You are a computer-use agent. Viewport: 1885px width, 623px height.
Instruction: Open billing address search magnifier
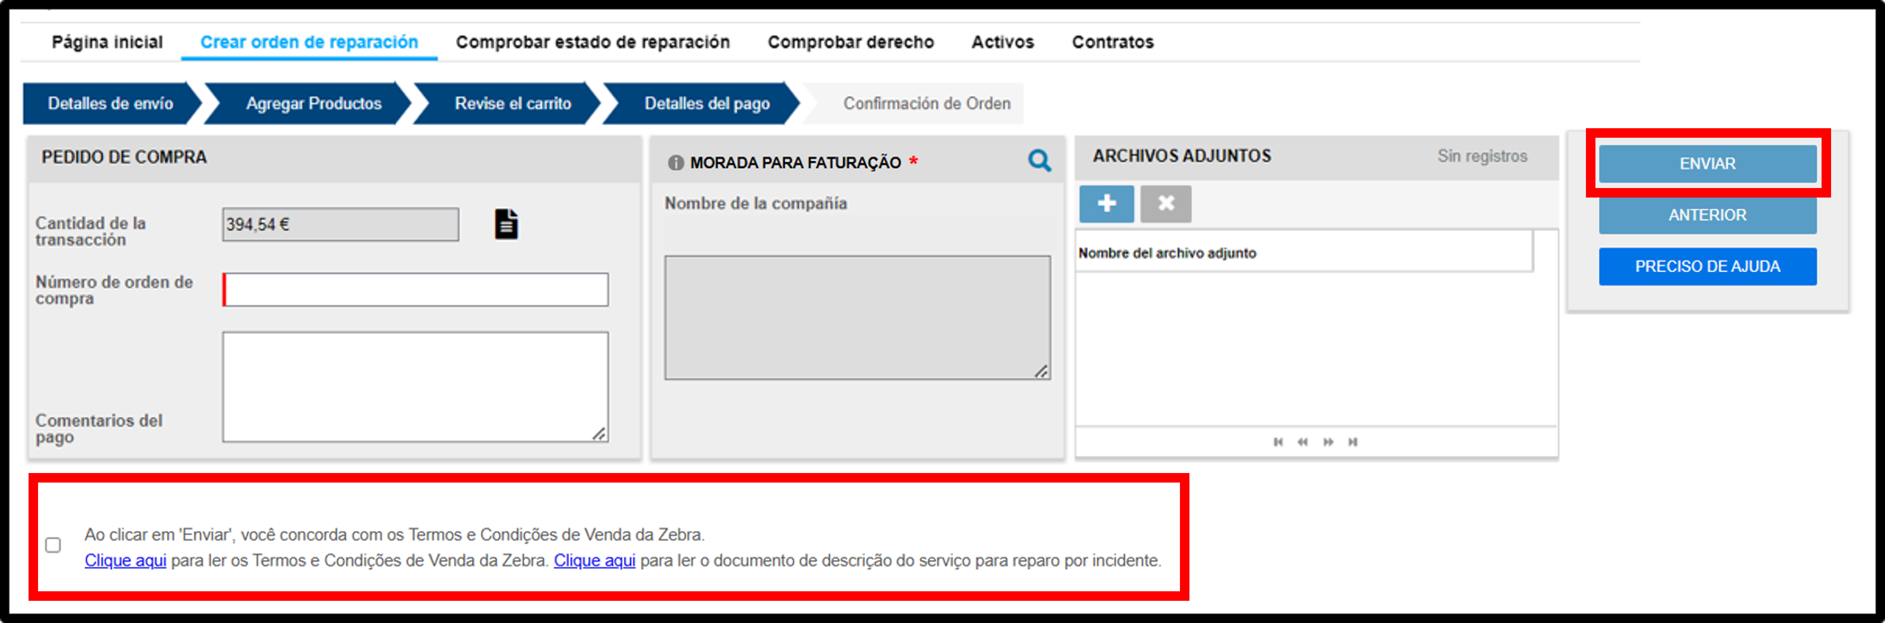coord(1039,160)
